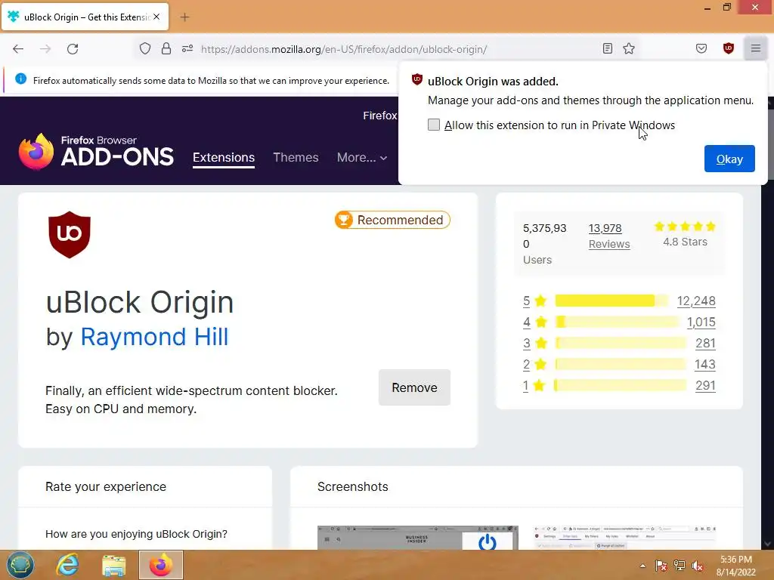This screenshot has height=580, width=774.
Task: Launch Internet Explorer from taskbar
Action: point(67,565)
